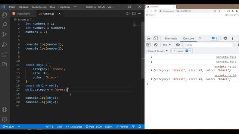Image resolution: width=239 pixels, height=134 pixels.
Task: Split the editor to the right
Action: coord(134,14)
